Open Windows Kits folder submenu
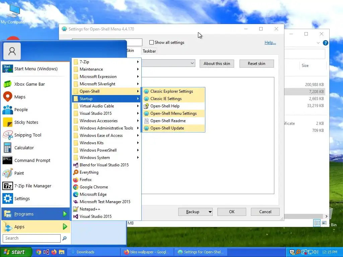This screenshot has width=343, height=257. [107, 143]
